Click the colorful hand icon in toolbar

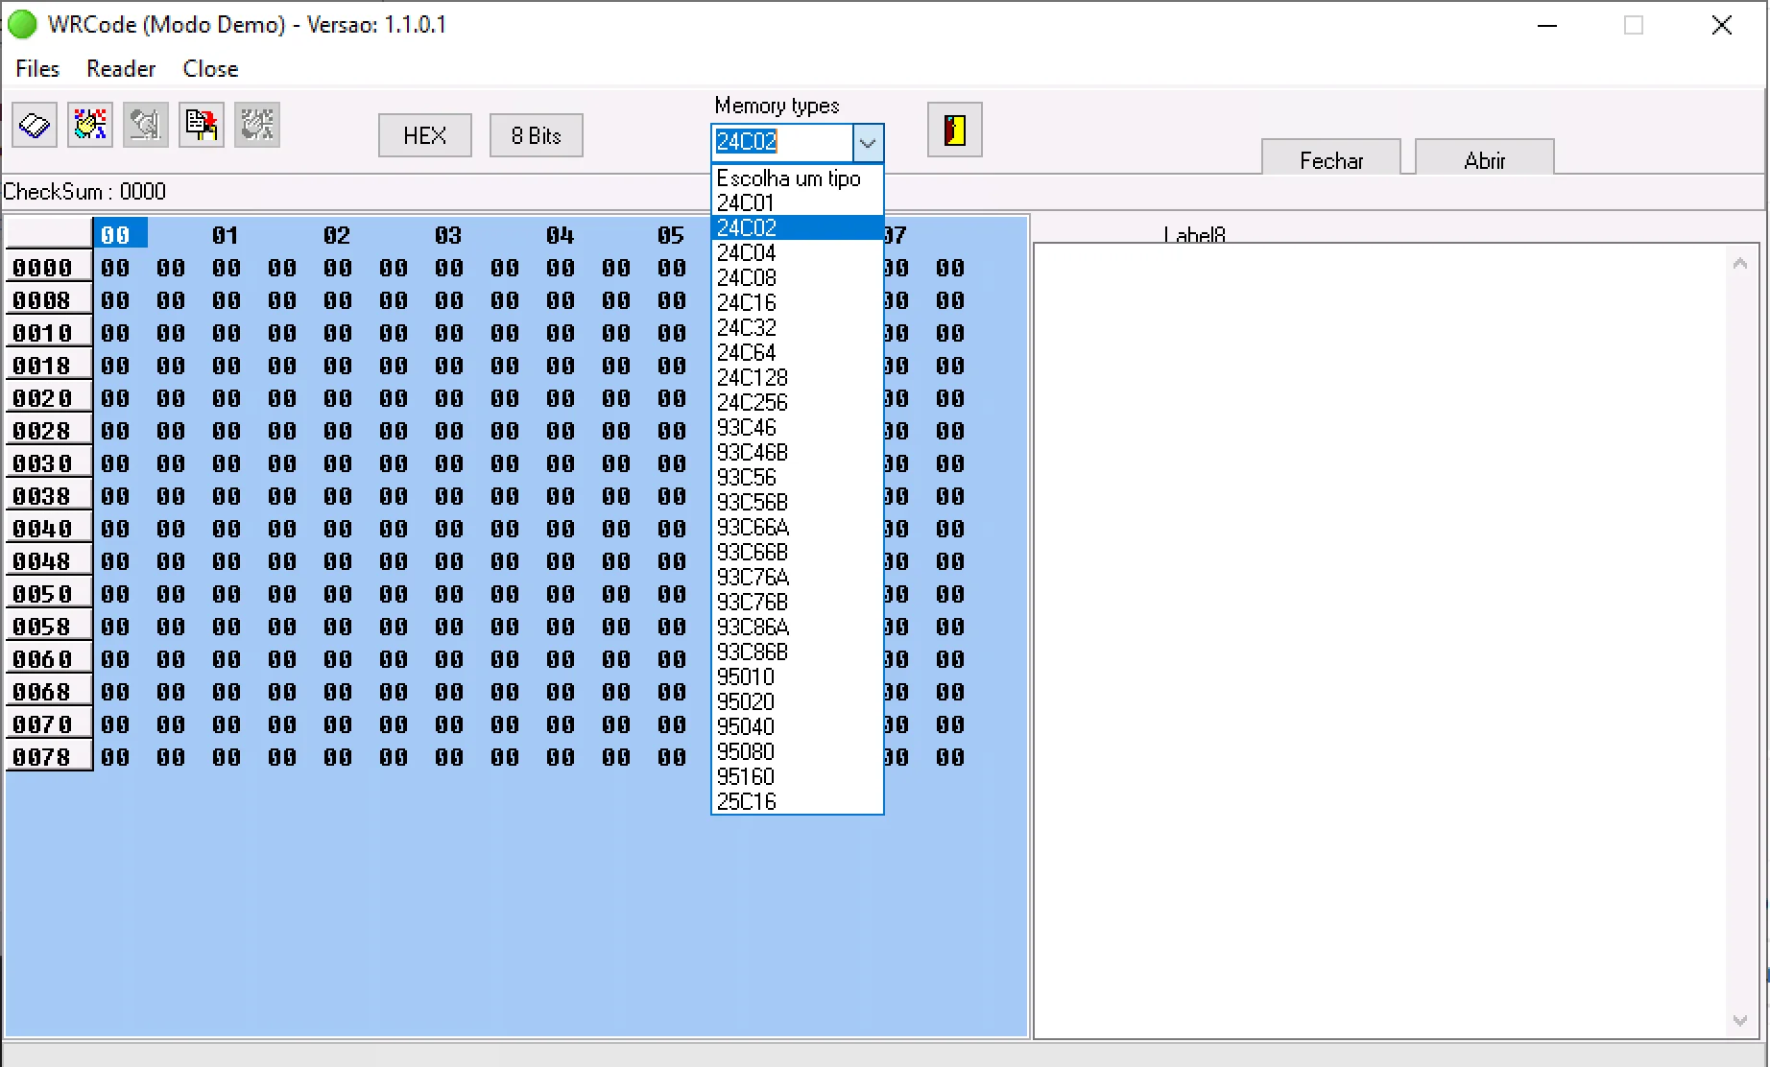90,126
